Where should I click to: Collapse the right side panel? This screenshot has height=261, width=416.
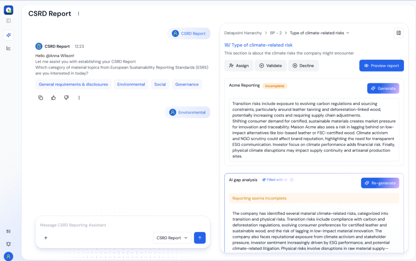pos(398,33)
